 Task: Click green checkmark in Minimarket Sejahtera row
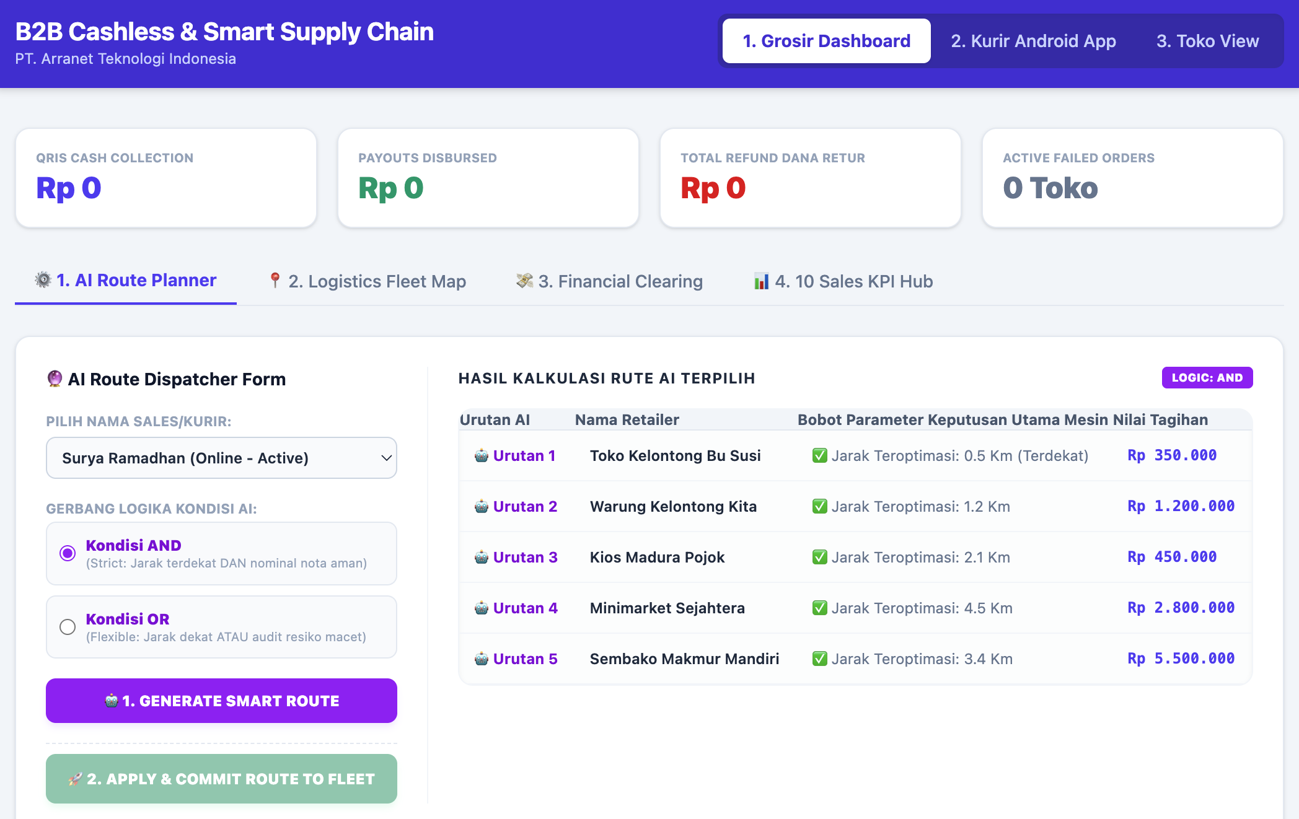click(x=820, y=608)
